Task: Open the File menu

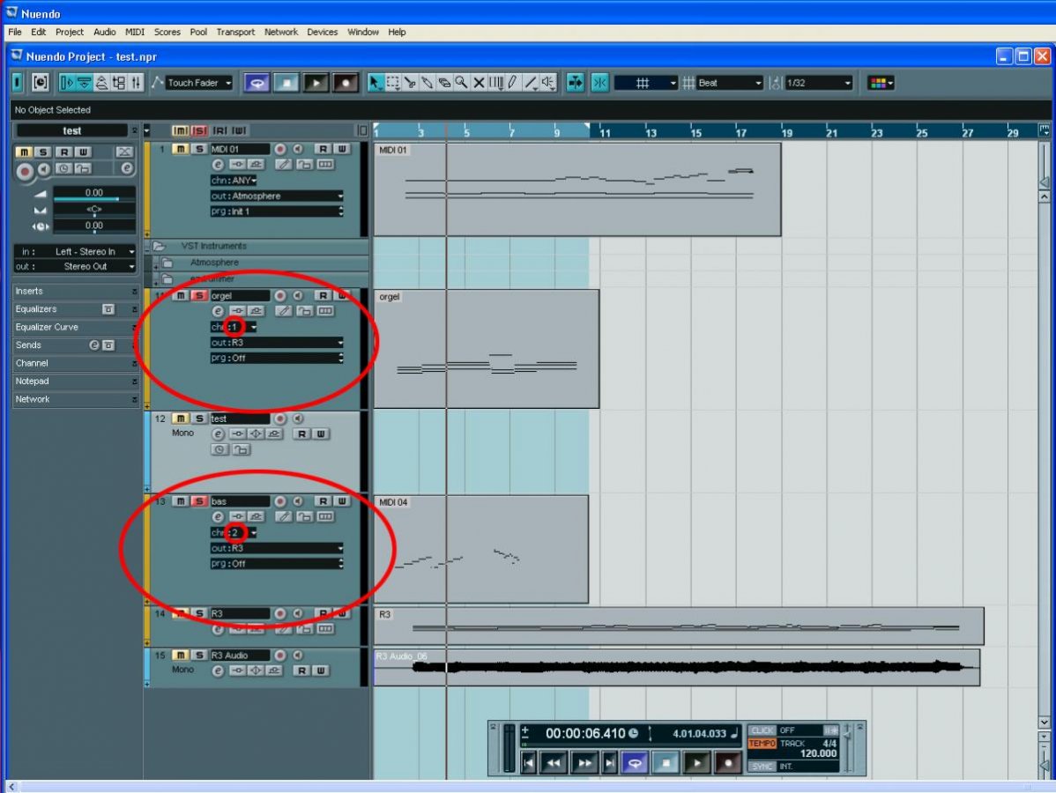Action: coord(15,32)
